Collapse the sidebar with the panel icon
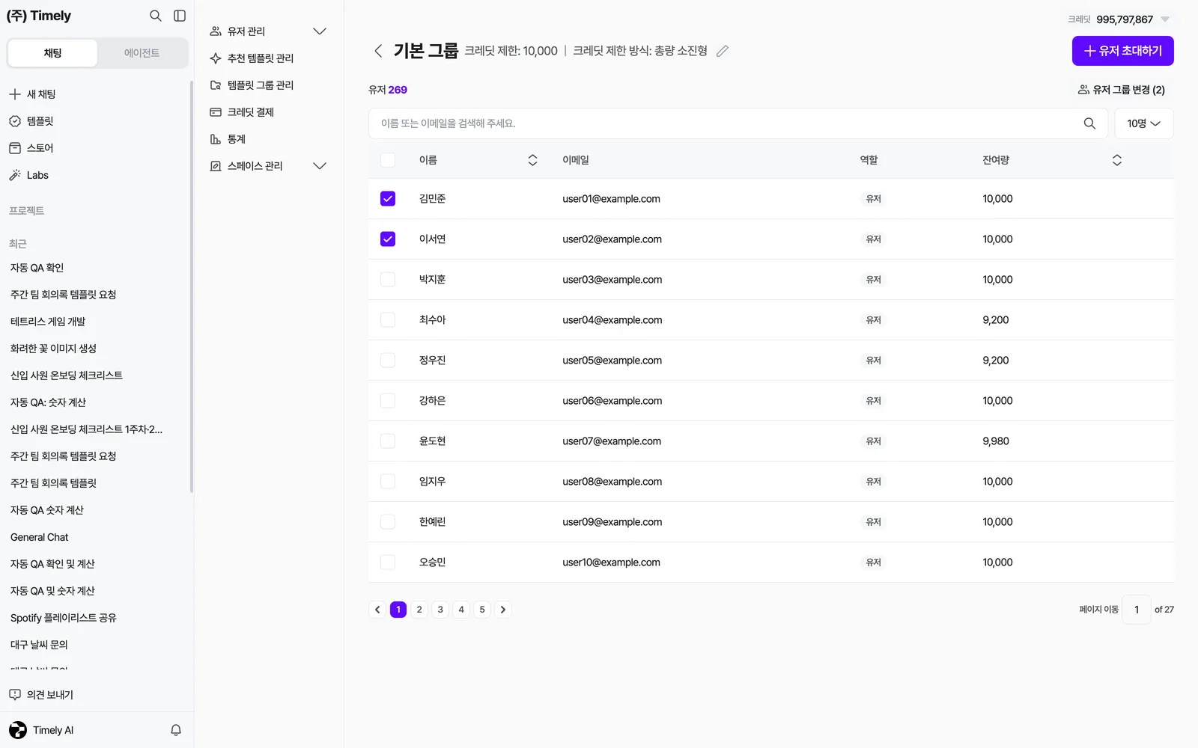 click(180, 16)
